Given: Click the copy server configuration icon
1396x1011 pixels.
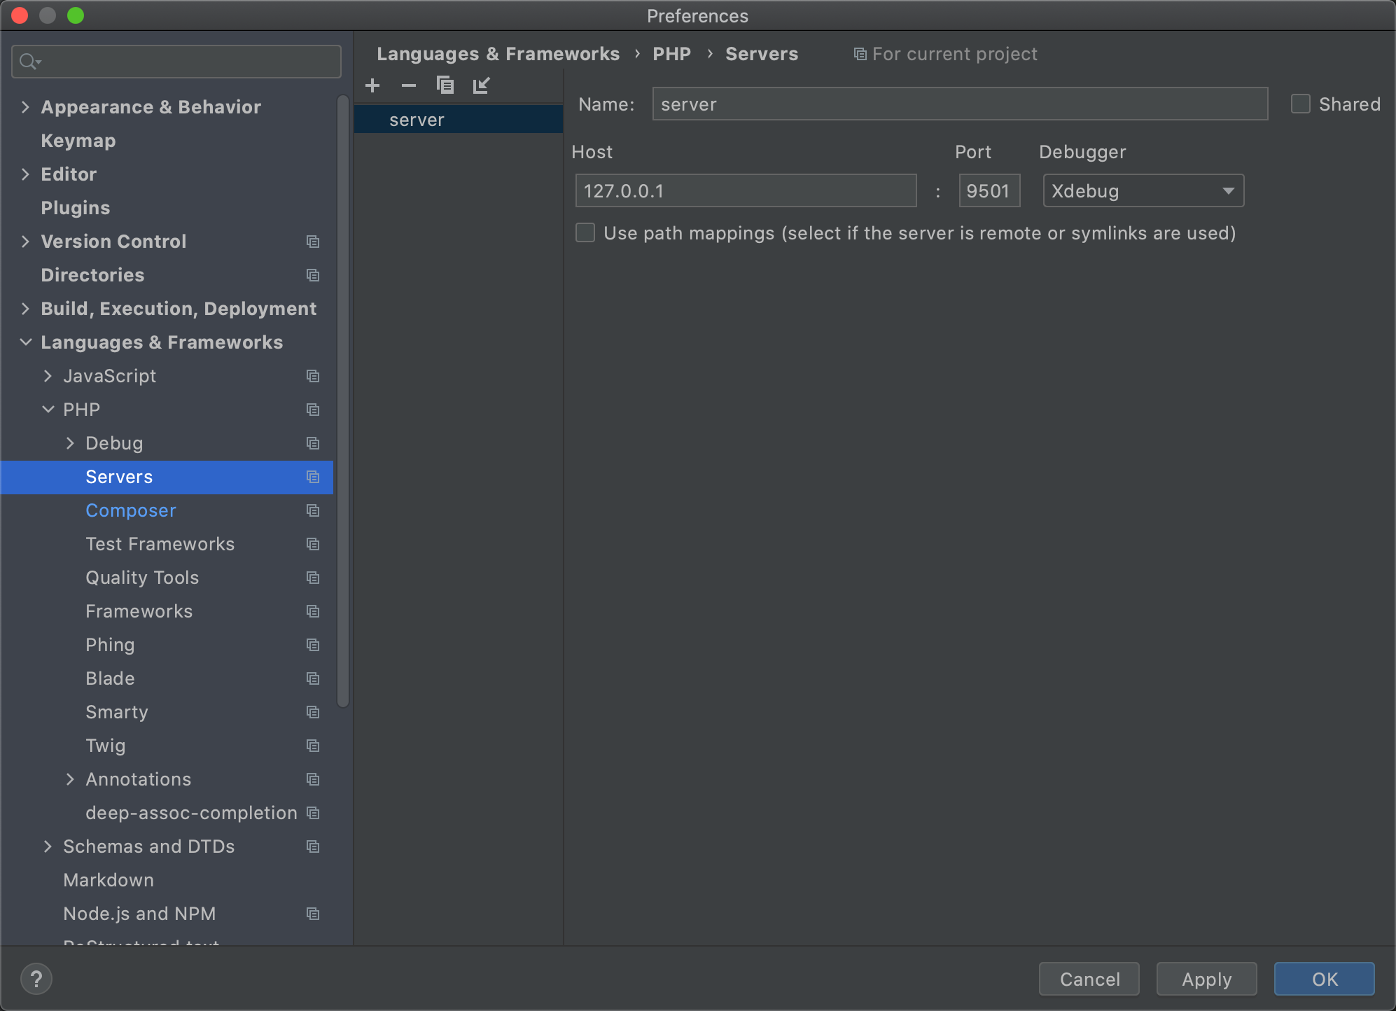Looking at the screenshot, I should 445,85.
